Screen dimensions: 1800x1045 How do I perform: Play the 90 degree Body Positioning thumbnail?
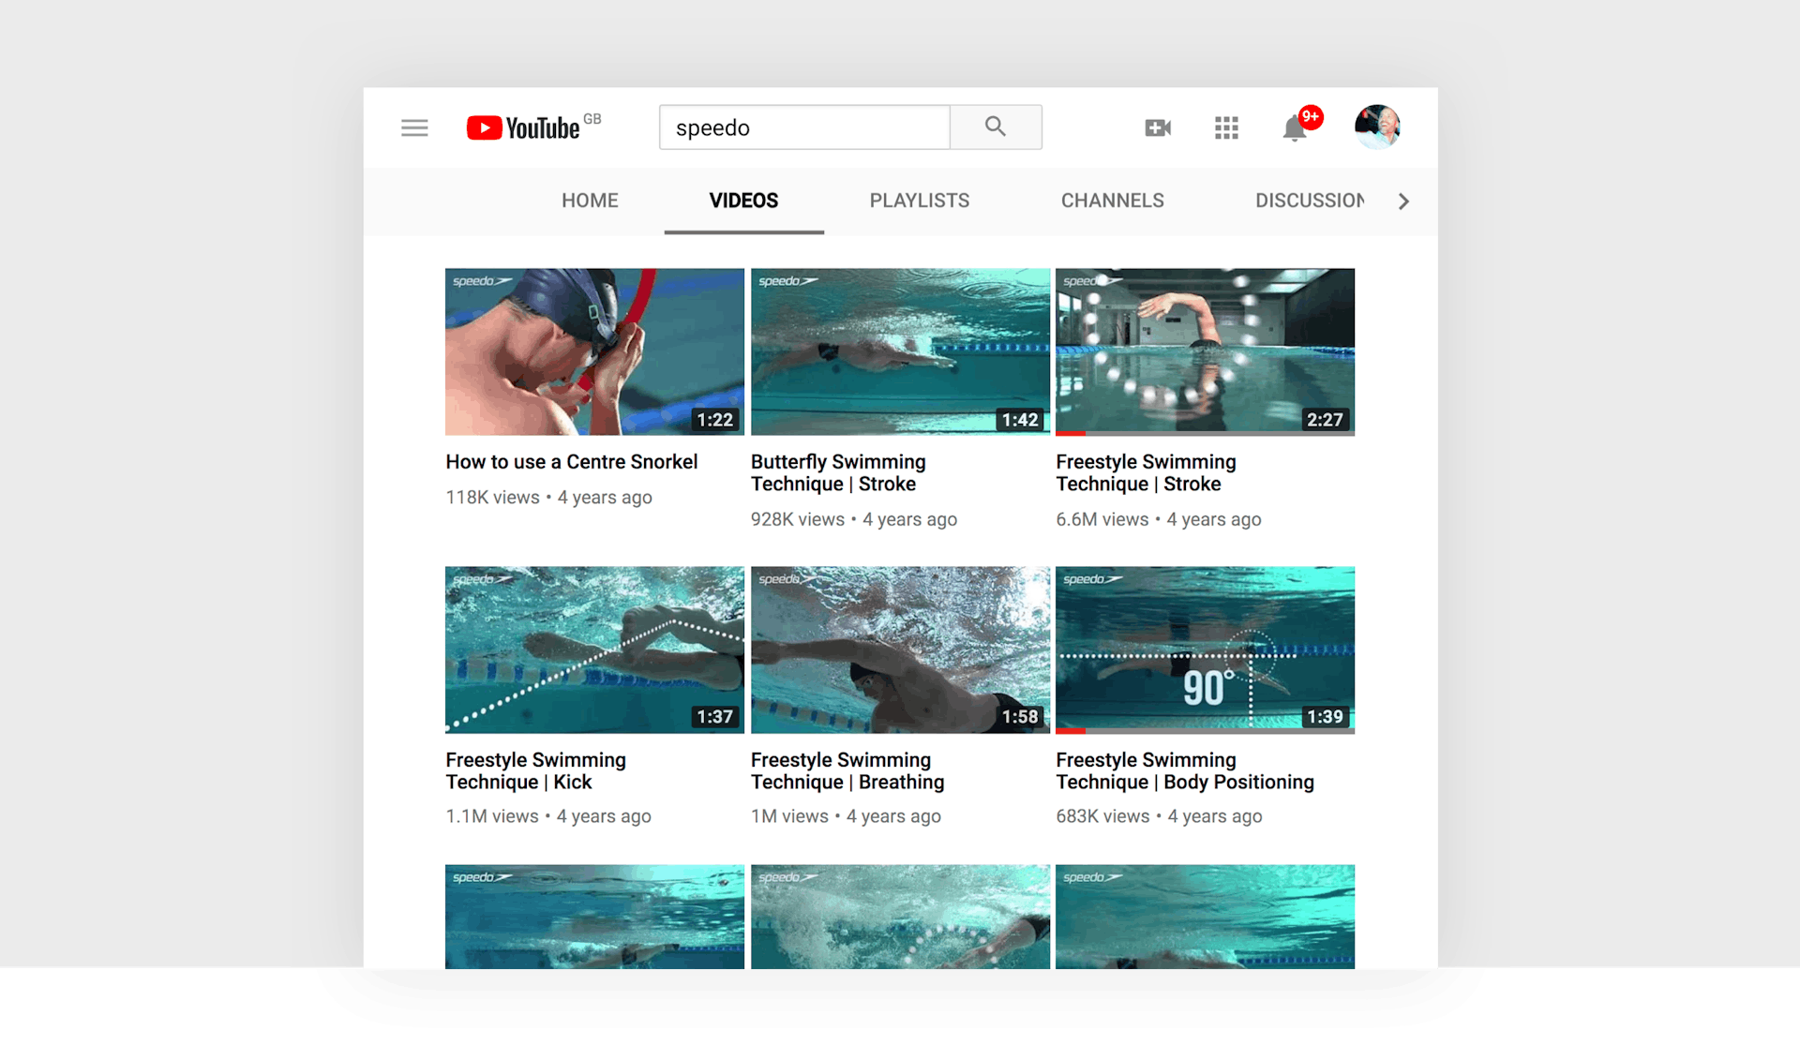1205,649
